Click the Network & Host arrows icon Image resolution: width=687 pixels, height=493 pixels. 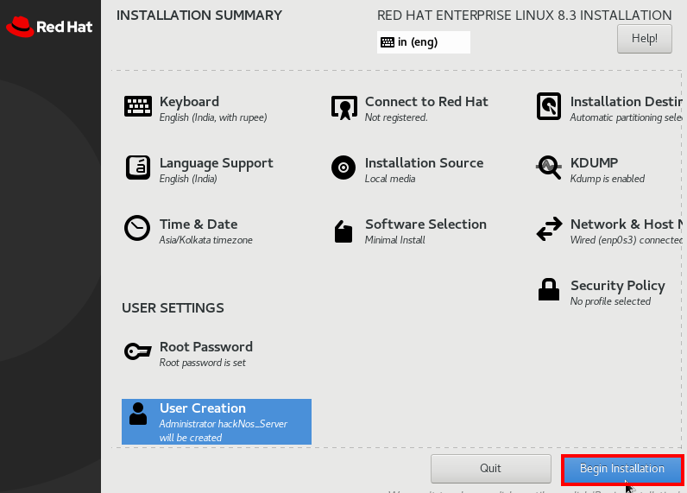coord(549,229)
